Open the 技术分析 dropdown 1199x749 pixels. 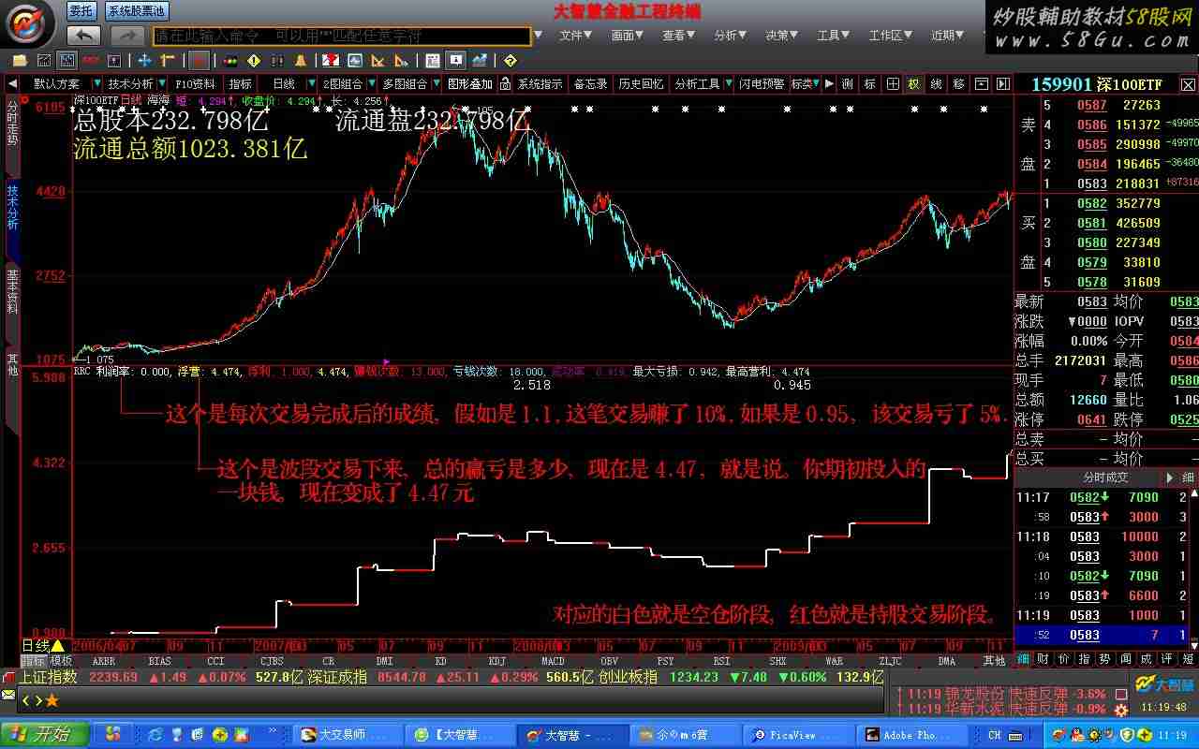pyautogui.click(x=162, y=83)
